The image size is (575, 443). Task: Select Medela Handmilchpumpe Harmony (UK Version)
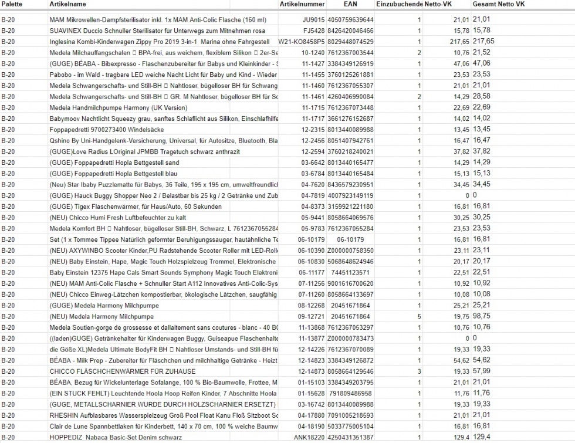(x=119, y=108)
